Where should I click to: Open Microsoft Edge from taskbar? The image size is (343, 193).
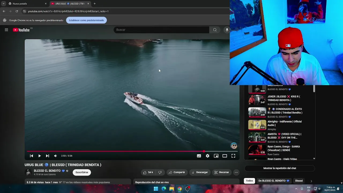(164, 189)
